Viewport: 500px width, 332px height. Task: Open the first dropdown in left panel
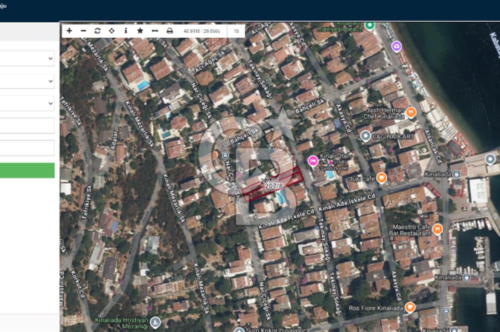[27, 58]
